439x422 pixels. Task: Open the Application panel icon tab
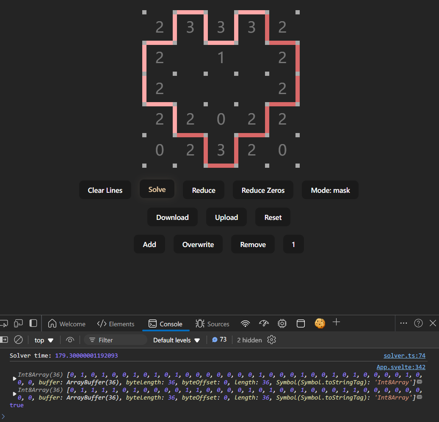pos(301,324)
